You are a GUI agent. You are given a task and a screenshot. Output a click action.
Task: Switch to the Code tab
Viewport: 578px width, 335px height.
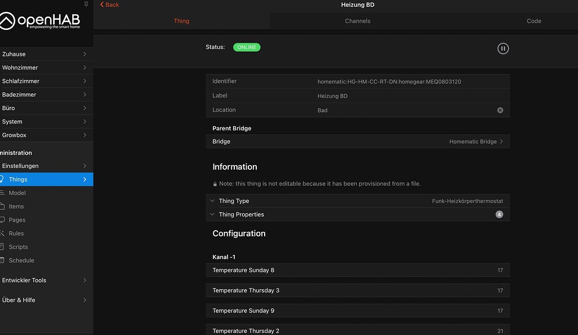(533, 21)
